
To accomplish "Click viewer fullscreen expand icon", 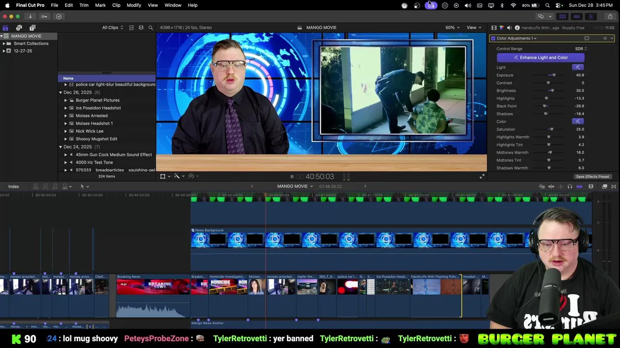I will coord(482,176).
